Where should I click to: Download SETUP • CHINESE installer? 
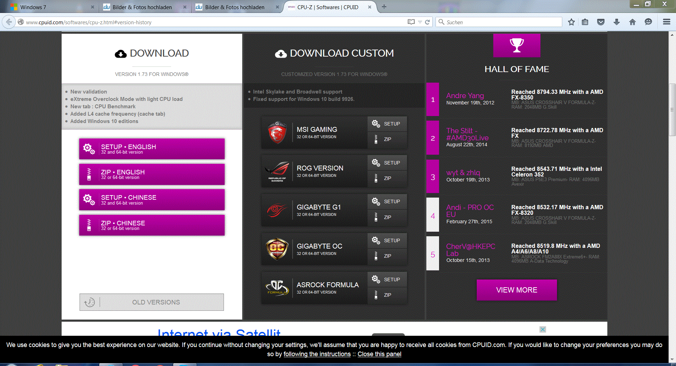[x=152, y=200]
